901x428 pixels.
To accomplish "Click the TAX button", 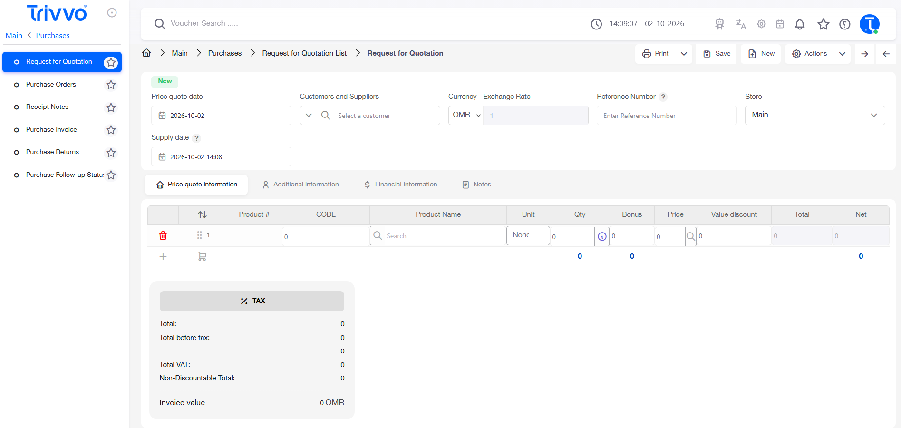I will [x=252, y=301].
